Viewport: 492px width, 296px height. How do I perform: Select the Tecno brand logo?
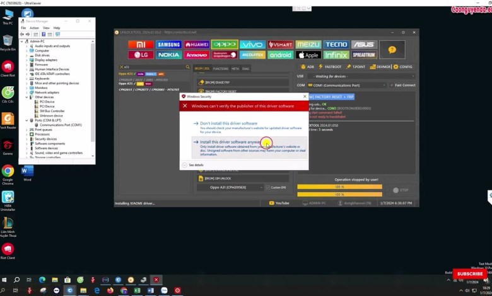[336, 45]
